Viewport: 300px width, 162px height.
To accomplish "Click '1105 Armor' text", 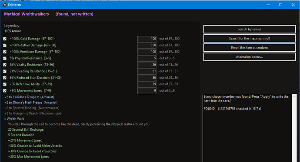I will [x=13, y=31].
